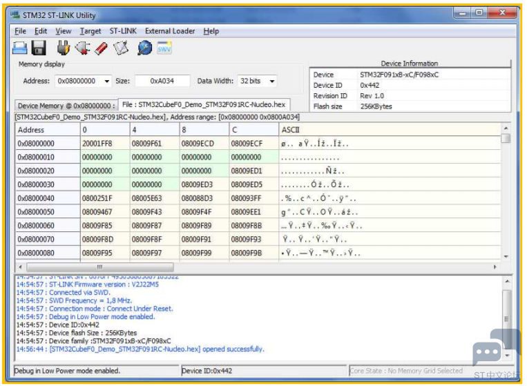Select cell 08009ED1 in row 0x08000020
527x386 pixels.
(x=254, y=171)
